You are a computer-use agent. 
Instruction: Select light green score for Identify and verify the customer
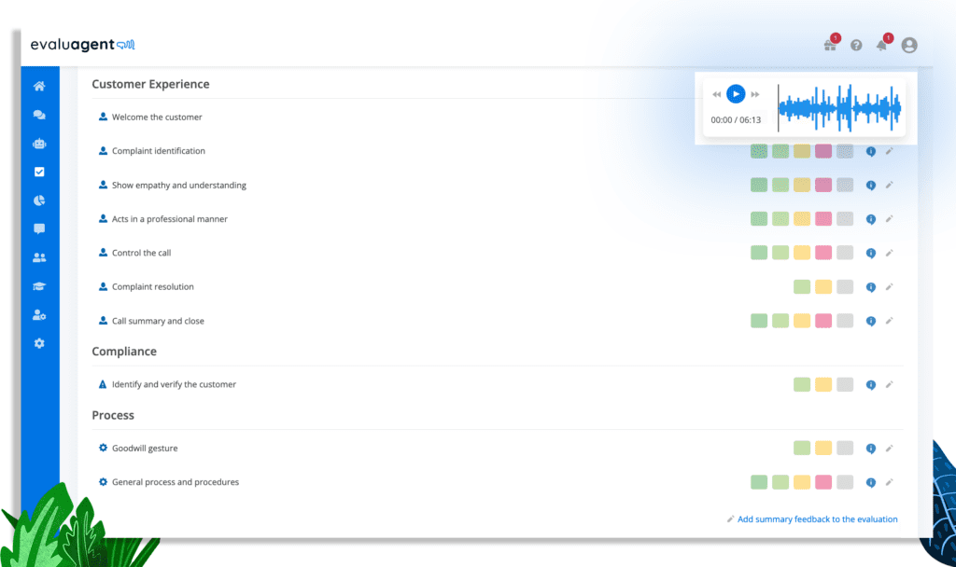click(x=802, y=384)
